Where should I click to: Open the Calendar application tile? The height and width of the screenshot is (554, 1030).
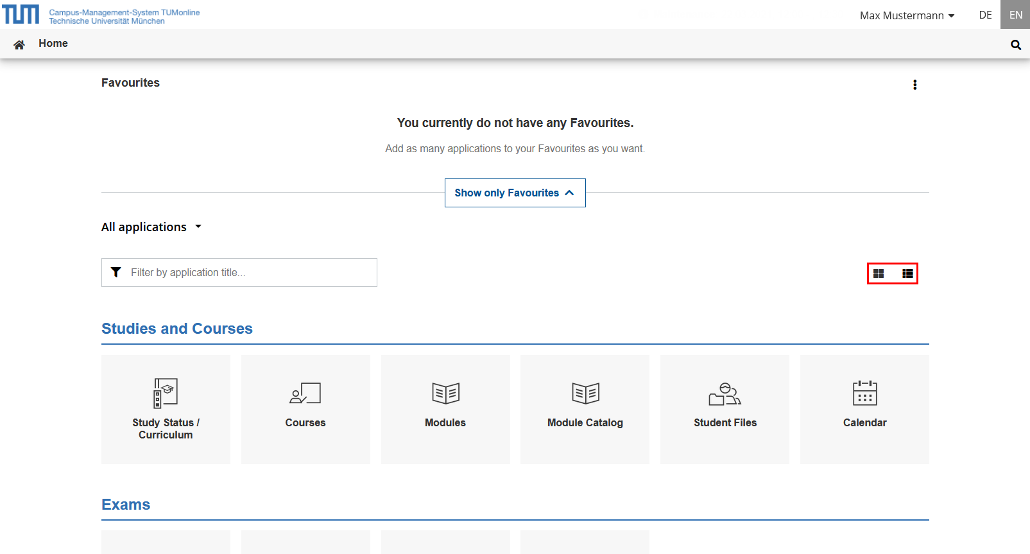[x=864, y=409]
